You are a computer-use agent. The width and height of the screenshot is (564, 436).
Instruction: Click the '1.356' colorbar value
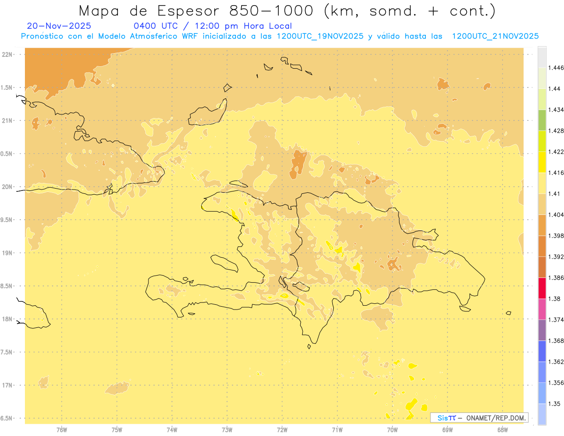tap(556, 383)
